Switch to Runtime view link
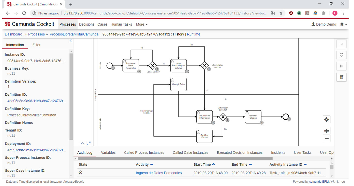This screenshot has height=186, width=354. (194, 34)
